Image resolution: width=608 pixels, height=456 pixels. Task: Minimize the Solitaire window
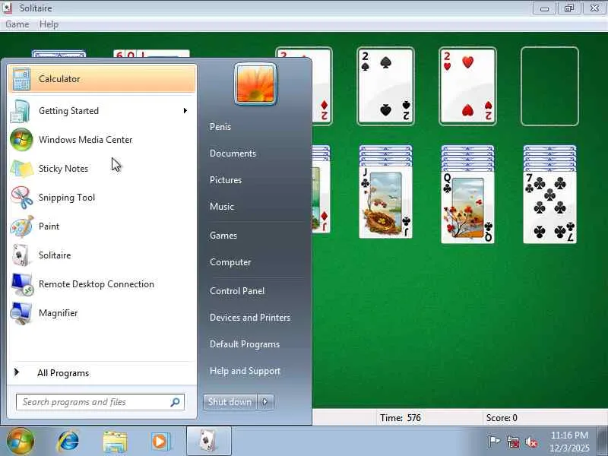click(x=544, y=8)
